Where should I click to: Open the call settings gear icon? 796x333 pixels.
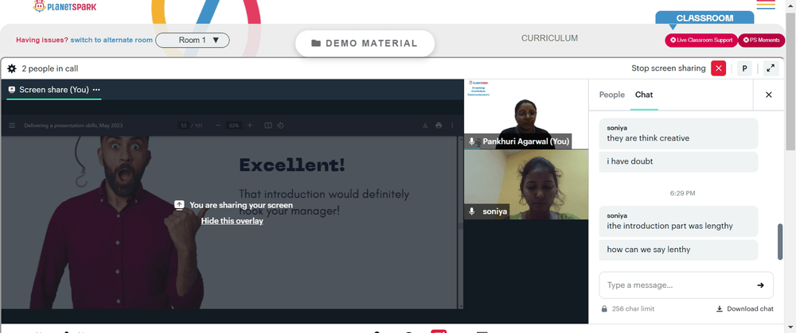(12, 68)
